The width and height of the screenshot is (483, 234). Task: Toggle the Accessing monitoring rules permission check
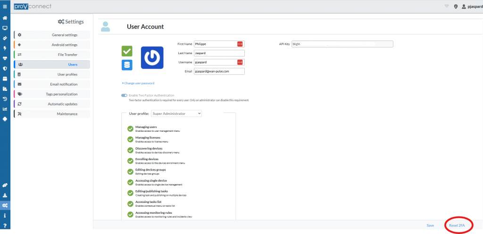[130, 214]
